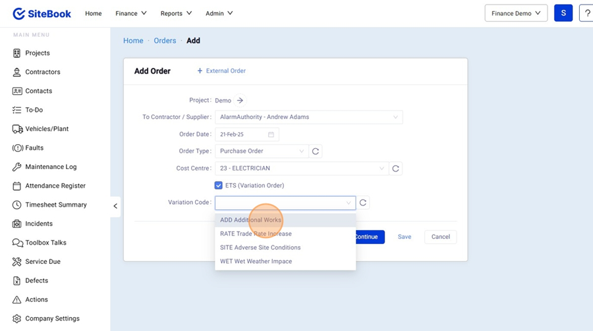The height and width of the screenshot is (331, 593).
Task: Open the Reports menu in top navigation
Action: [176, 13]
